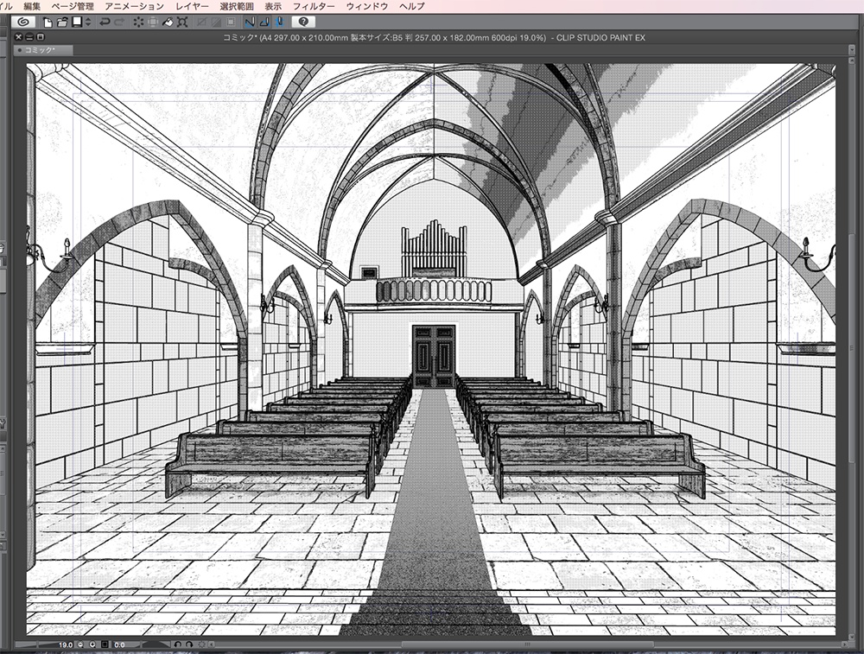
Task: Create a new document icon
Action: 48,22
